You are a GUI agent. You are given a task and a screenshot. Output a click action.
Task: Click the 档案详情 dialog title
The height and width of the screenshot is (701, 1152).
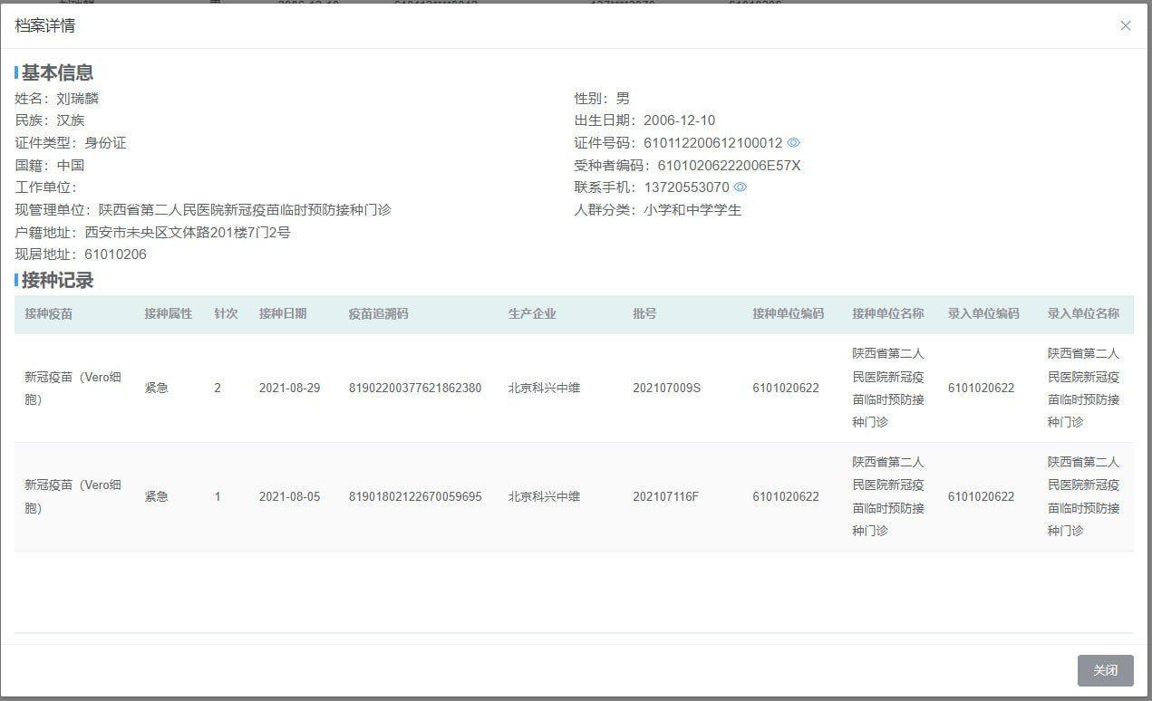tap(45, 25)
